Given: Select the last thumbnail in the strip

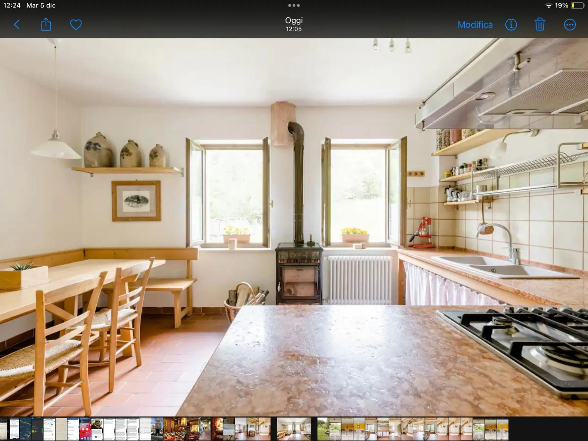Looking at the screenshot, I should click(x=503, y=429).
